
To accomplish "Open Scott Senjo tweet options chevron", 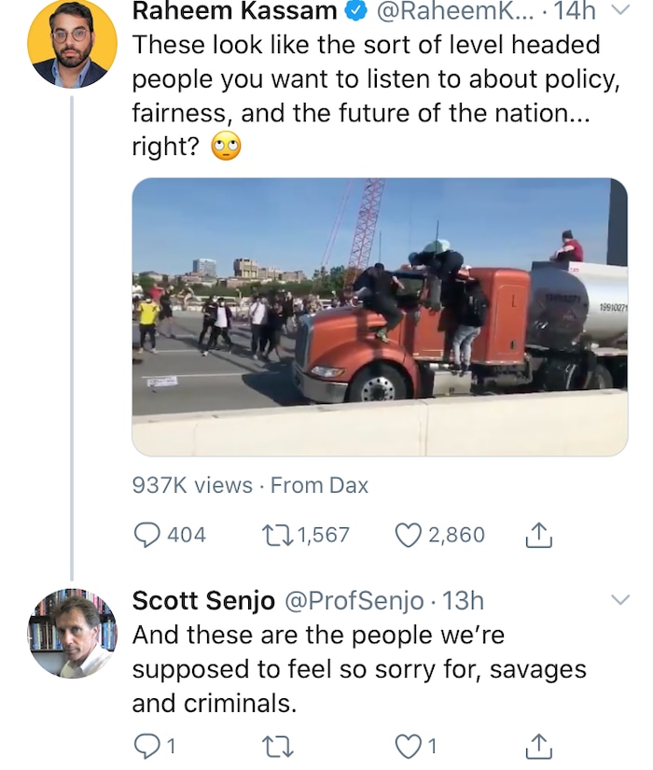I will pyautogui.click(x=619, y=600).
